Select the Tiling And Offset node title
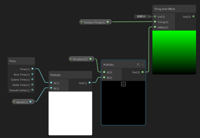This screenshot has width=200, height=138. 165,9
